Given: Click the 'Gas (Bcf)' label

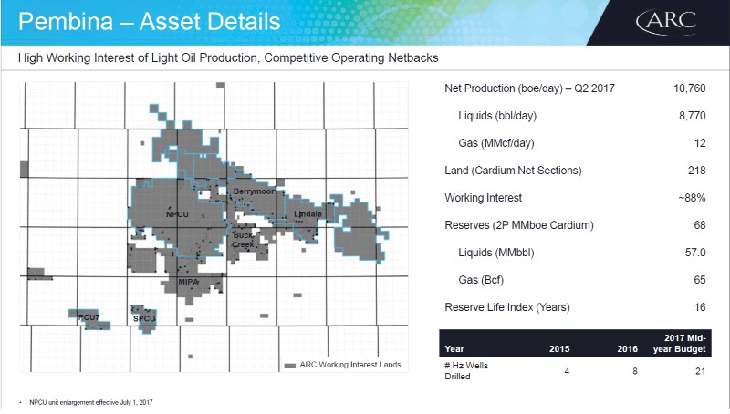Looking at the screenshot, I should (x=481, y=280).
